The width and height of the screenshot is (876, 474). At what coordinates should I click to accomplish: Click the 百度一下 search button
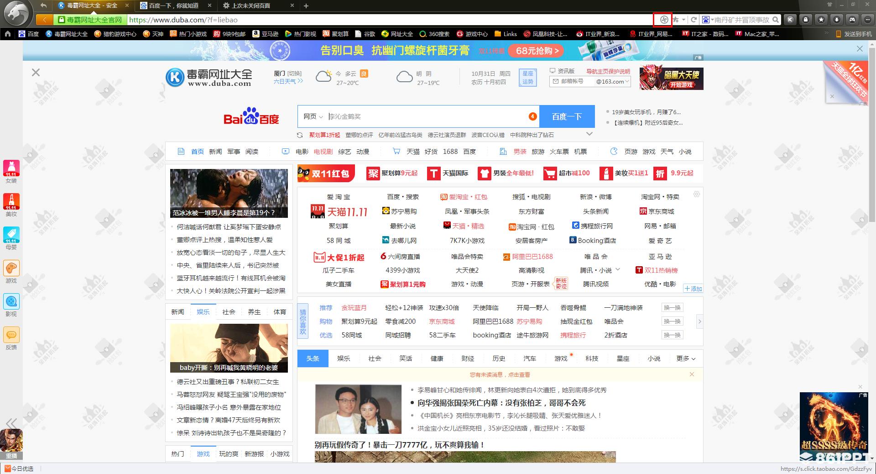coord(567,116)
